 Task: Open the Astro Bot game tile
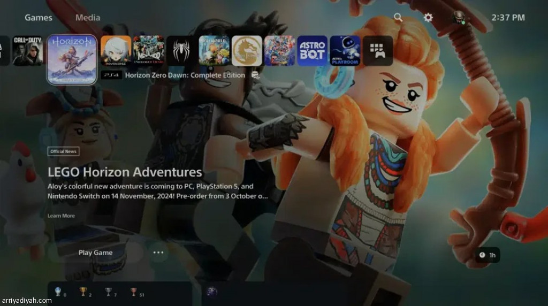click(313, 51)
